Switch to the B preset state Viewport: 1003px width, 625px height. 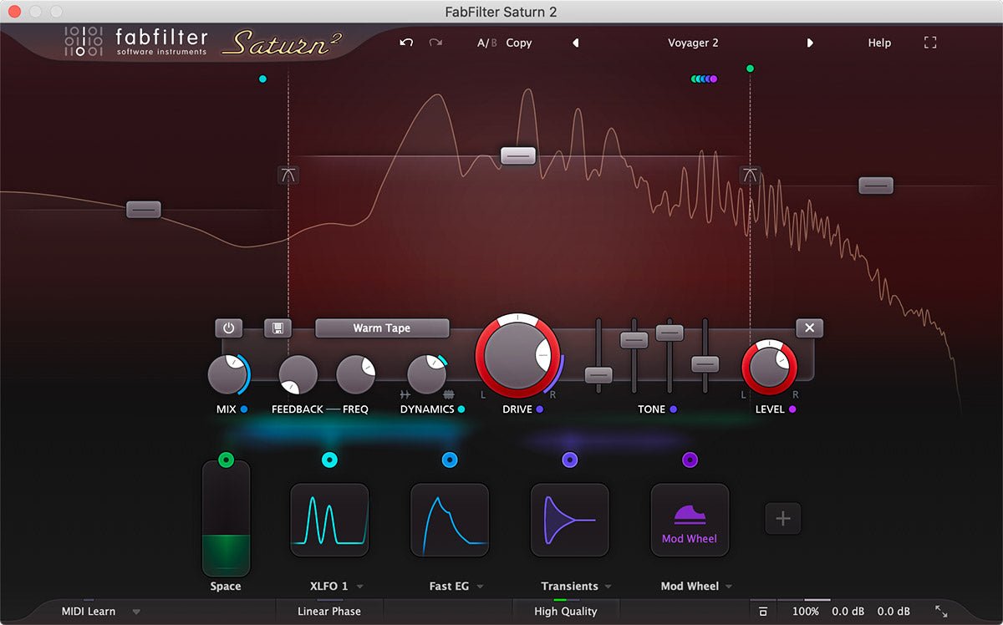(x=493, y=43)
